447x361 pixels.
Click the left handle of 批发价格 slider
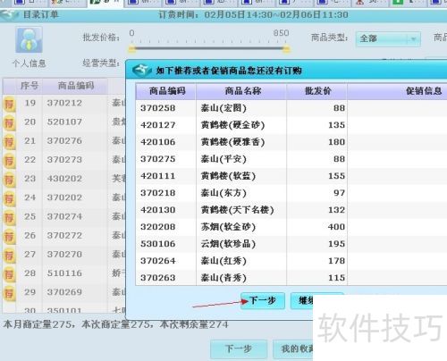click(x=132, y=49)
